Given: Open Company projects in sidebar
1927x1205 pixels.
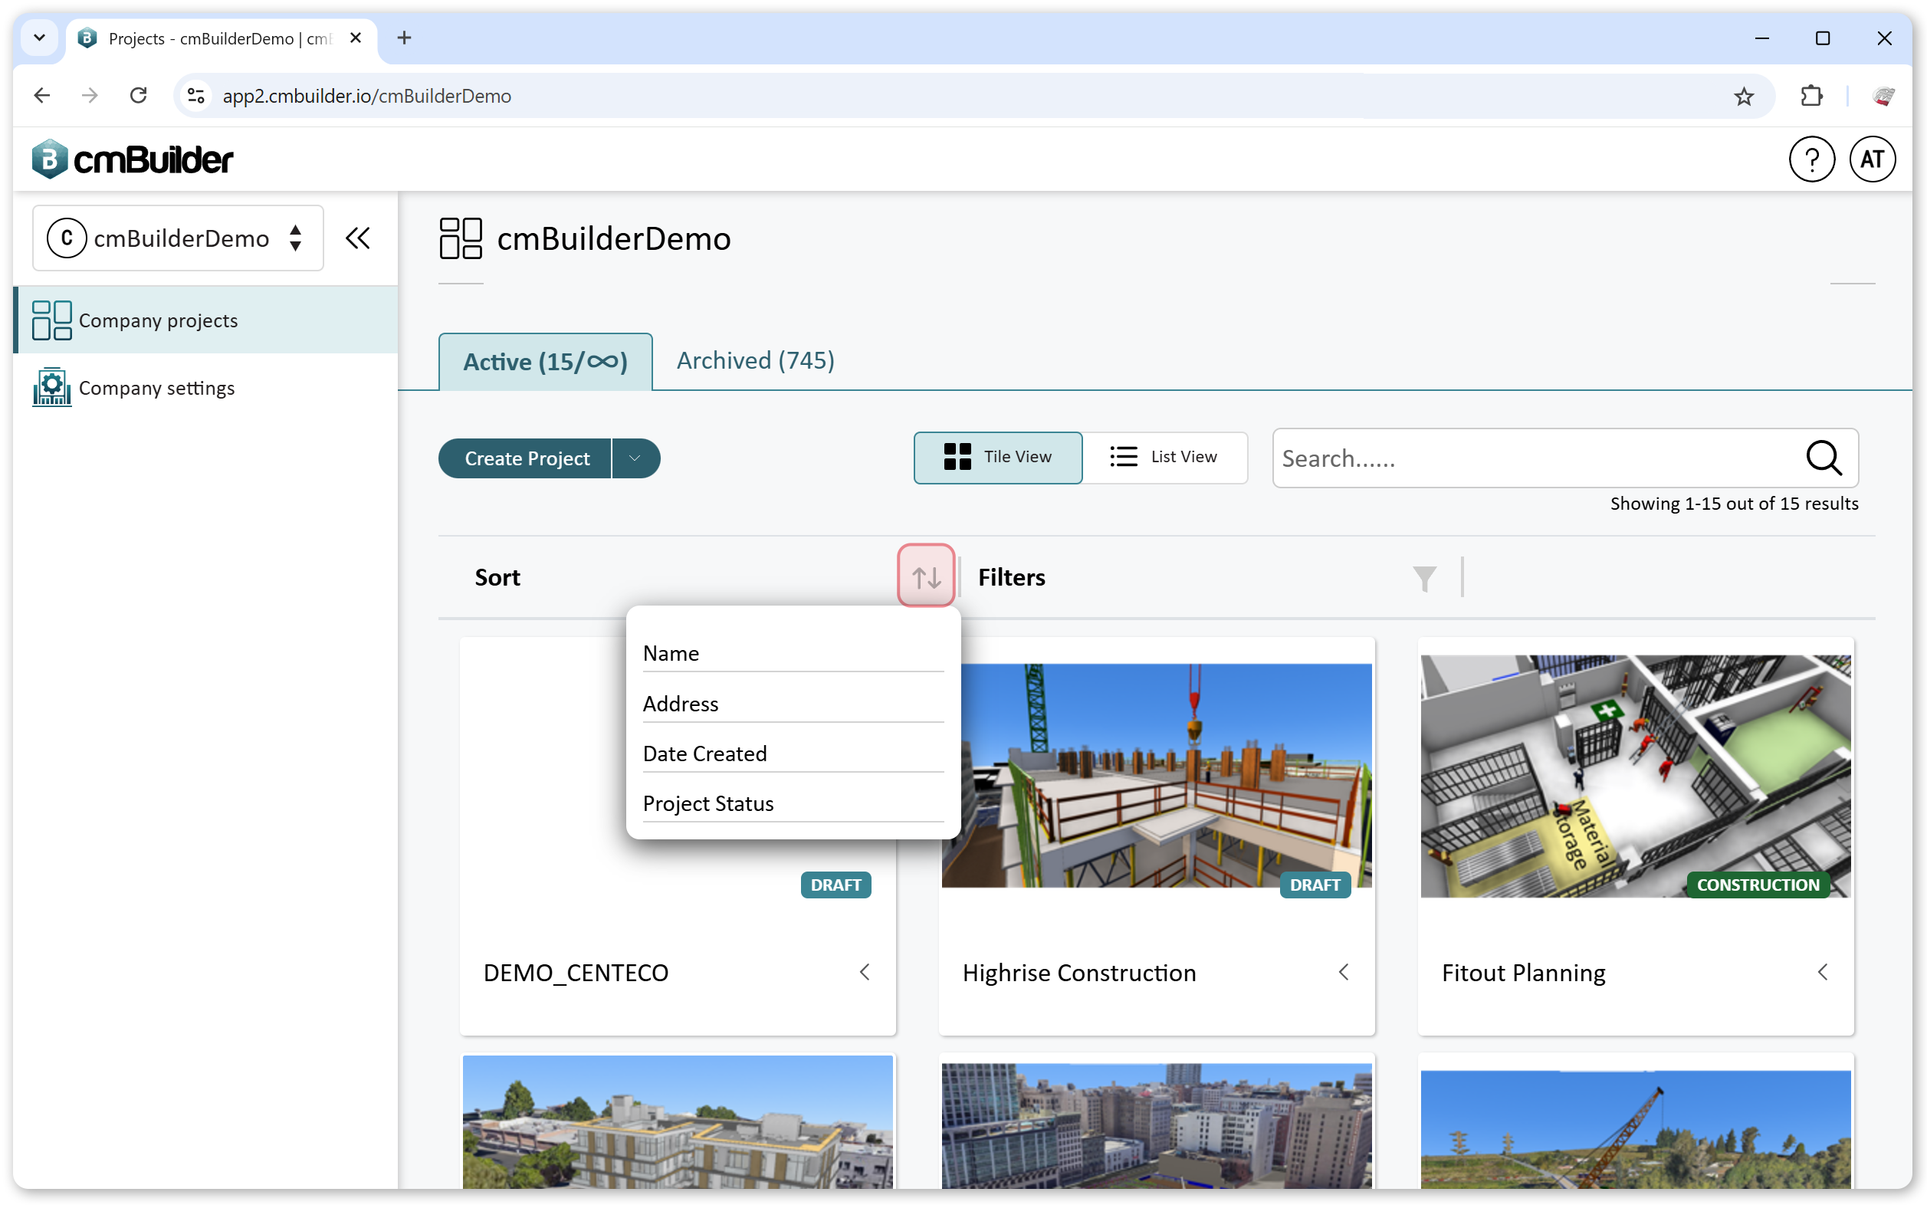Looking at the screenshot, I should (x=206, y=320).
